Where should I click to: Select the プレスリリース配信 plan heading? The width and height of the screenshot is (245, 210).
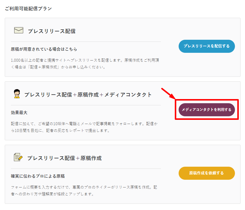[x=52, y=31]
